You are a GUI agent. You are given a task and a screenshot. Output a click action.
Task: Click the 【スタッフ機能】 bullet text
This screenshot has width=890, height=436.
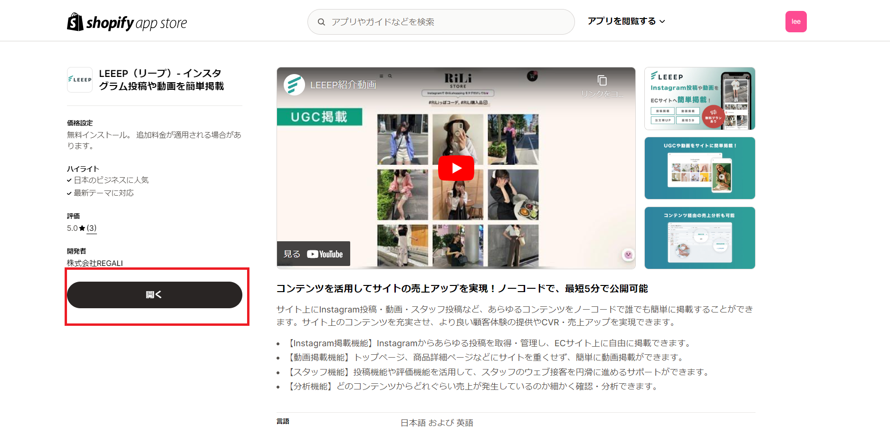click(498, 372)
